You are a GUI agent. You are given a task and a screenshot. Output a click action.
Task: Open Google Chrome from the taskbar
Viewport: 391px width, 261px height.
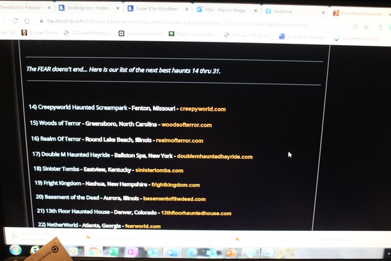(93, 251)
